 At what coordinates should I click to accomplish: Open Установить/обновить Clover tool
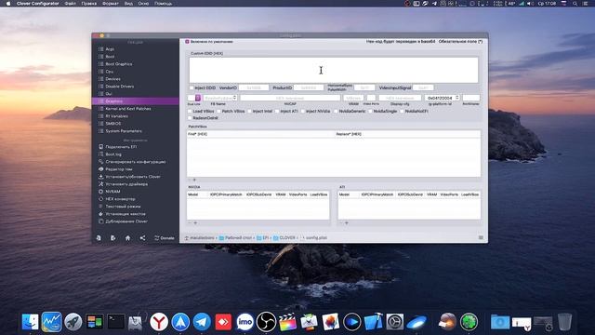132,177
